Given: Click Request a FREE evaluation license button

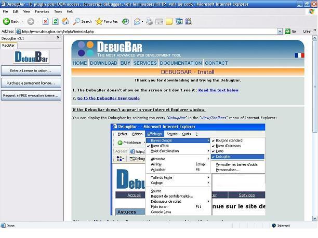Looking at the screenshot, I should [31, 95].
